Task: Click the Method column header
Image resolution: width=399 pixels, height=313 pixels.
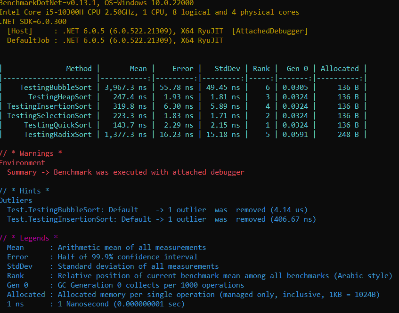Action: [x=79, y=69]
